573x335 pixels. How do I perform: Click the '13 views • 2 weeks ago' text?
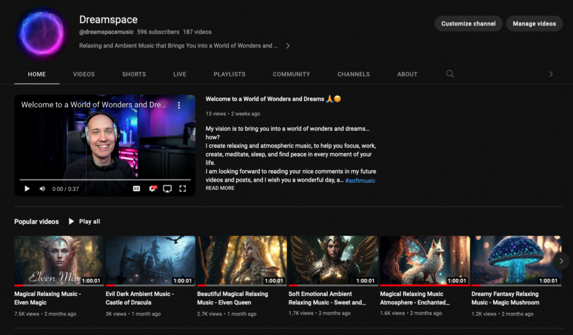coord(233,114)
